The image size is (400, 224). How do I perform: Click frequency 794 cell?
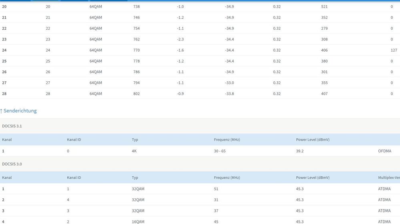point(137,83)
